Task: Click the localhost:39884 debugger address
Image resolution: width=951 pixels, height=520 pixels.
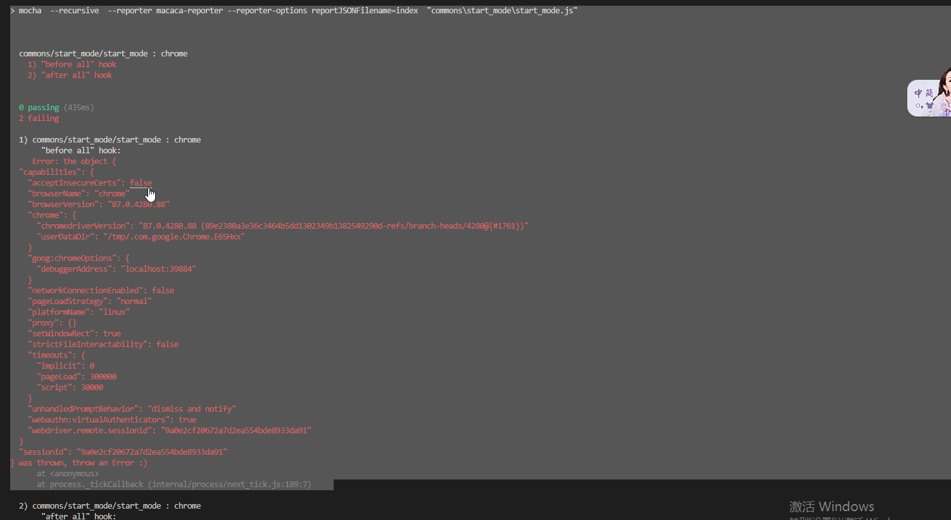Action: [x=159, y=269]
